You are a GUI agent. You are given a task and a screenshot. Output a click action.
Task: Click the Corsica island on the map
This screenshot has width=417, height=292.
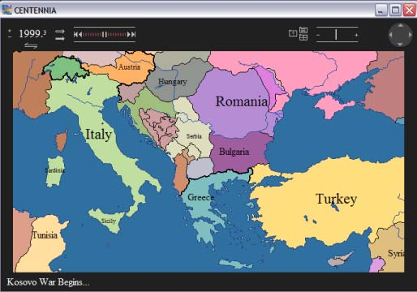62,141
